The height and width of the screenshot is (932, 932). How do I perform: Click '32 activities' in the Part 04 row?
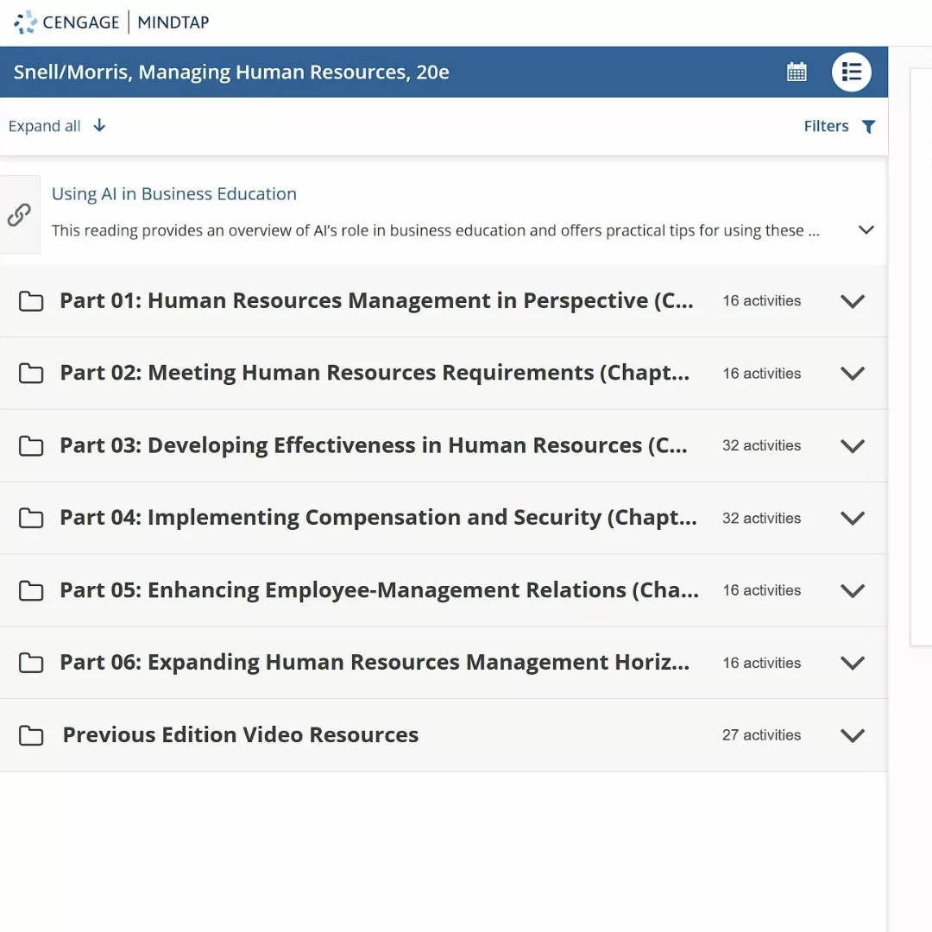[761, 518]
